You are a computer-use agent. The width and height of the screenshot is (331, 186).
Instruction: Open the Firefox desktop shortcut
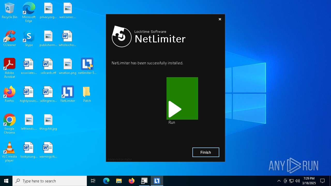tap(10, 95)
